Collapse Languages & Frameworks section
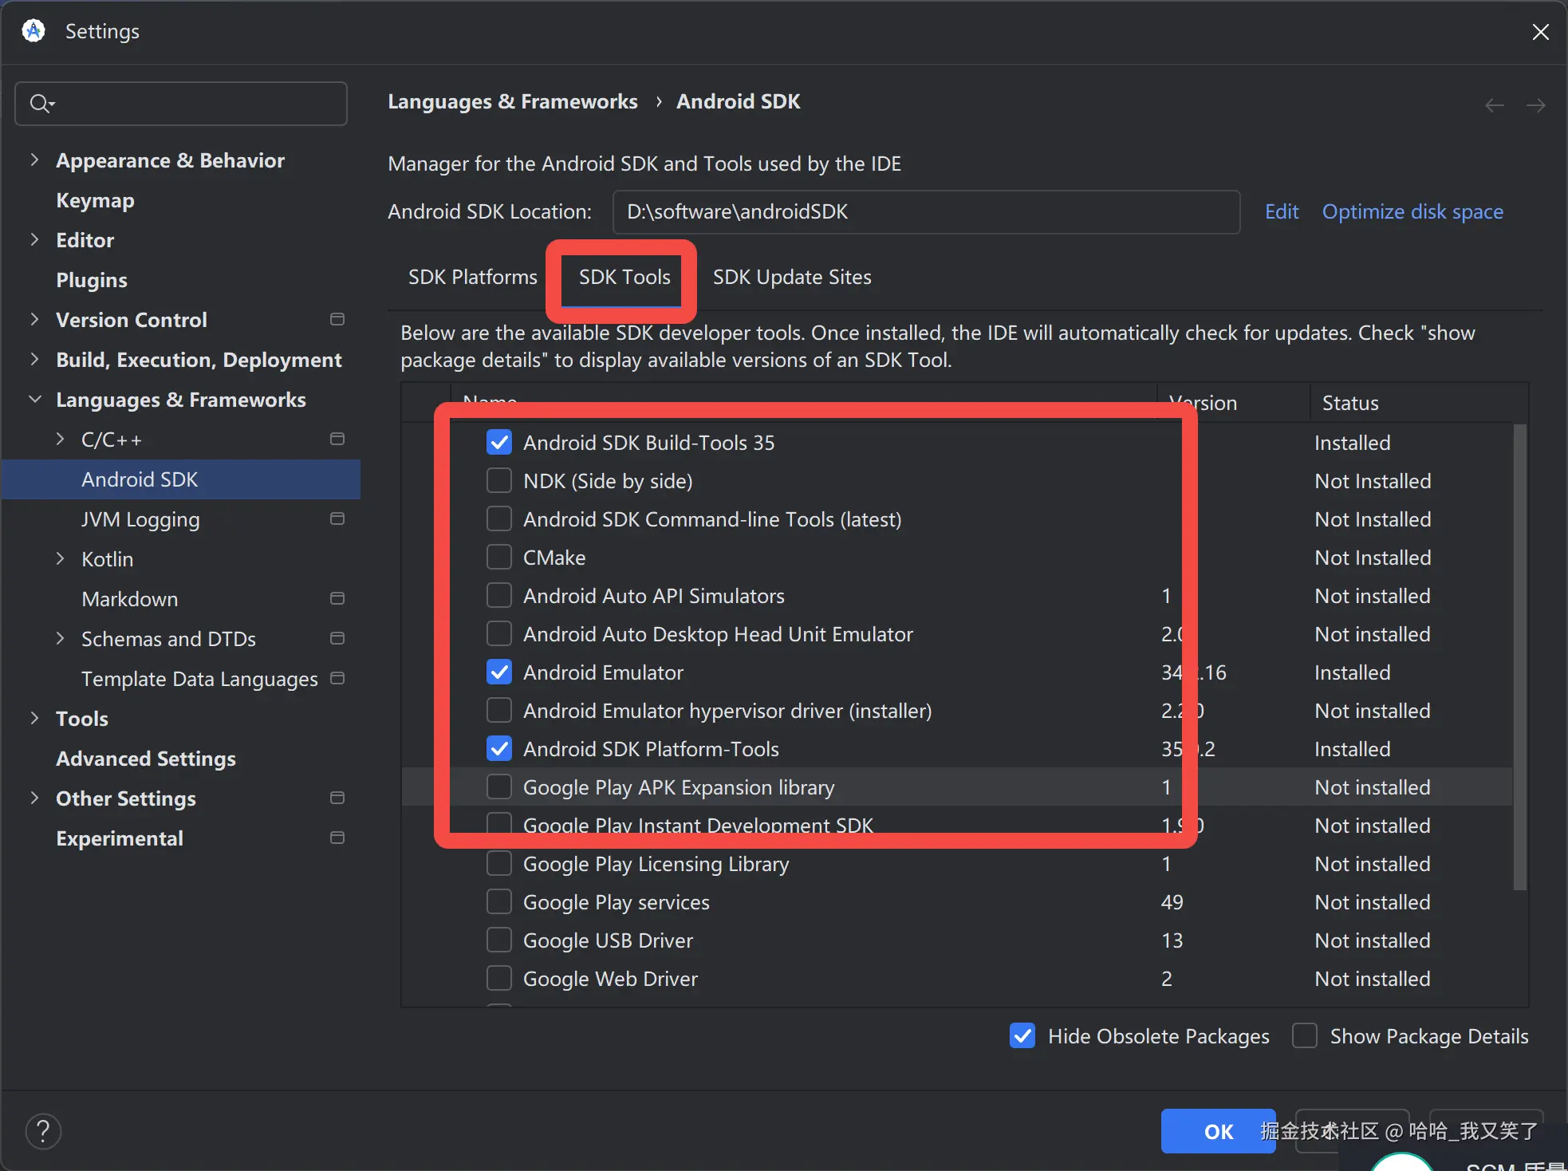This screenshot has width=1568, height=1171. click(x=34, y=399)
